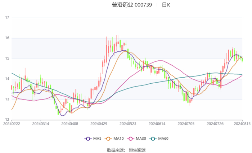Toggle the MA10 orange legend marker
252x153 pixels.
click(108, 139)
